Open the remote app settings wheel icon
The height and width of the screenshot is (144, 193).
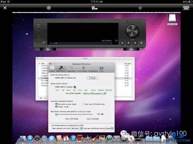pos(49,8)
